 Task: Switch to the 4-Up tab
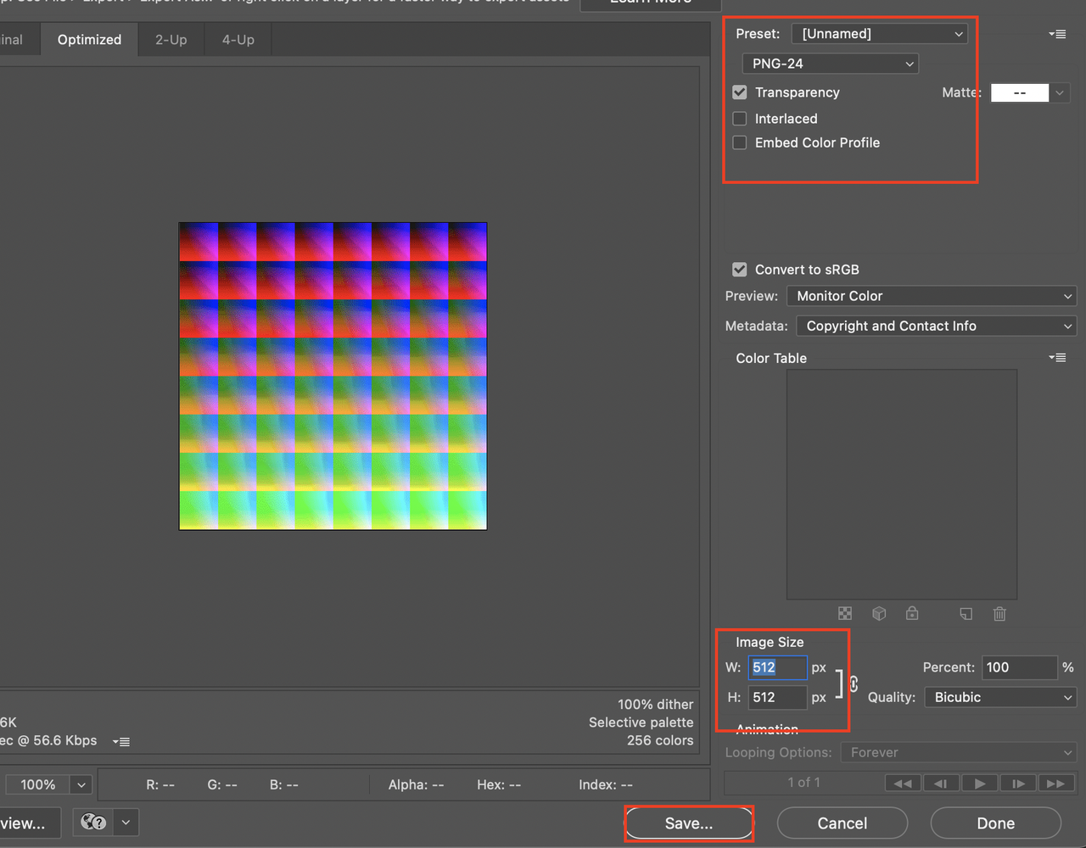pyautogui.click(x=238, y=40)
